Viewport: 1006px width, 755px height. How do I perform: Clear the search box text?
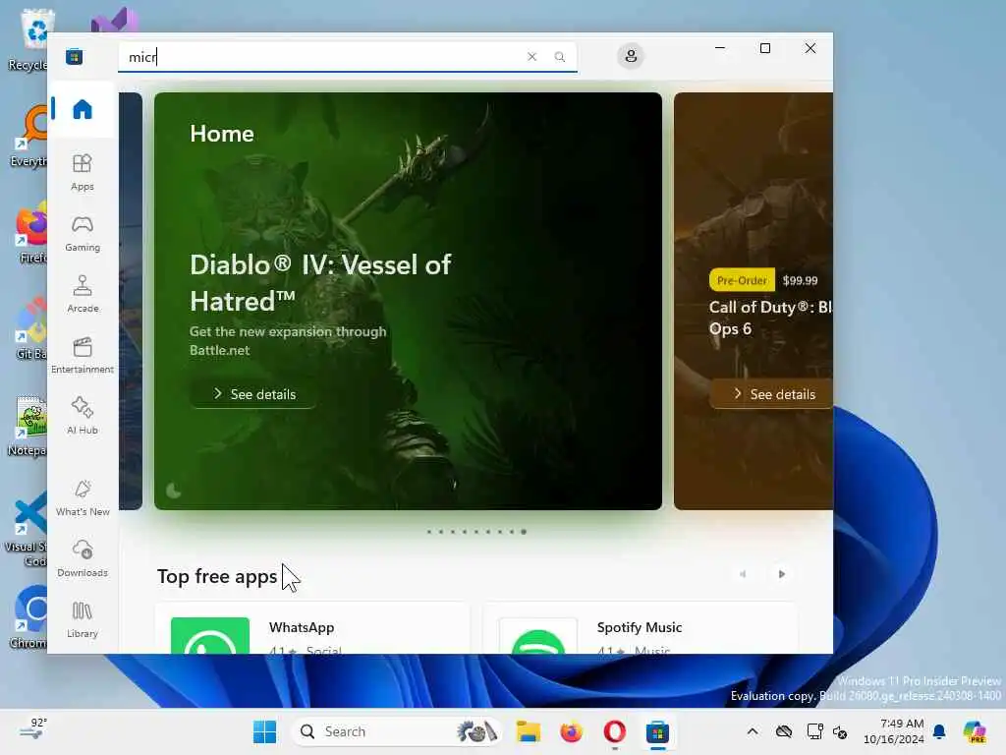pyautogui.click(x=531, y=56)
